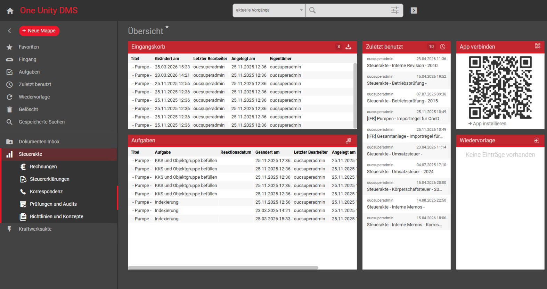Open the aktuelle Vorgänge dropdown
The image size is (547, 289).
[x=269, y=10]
